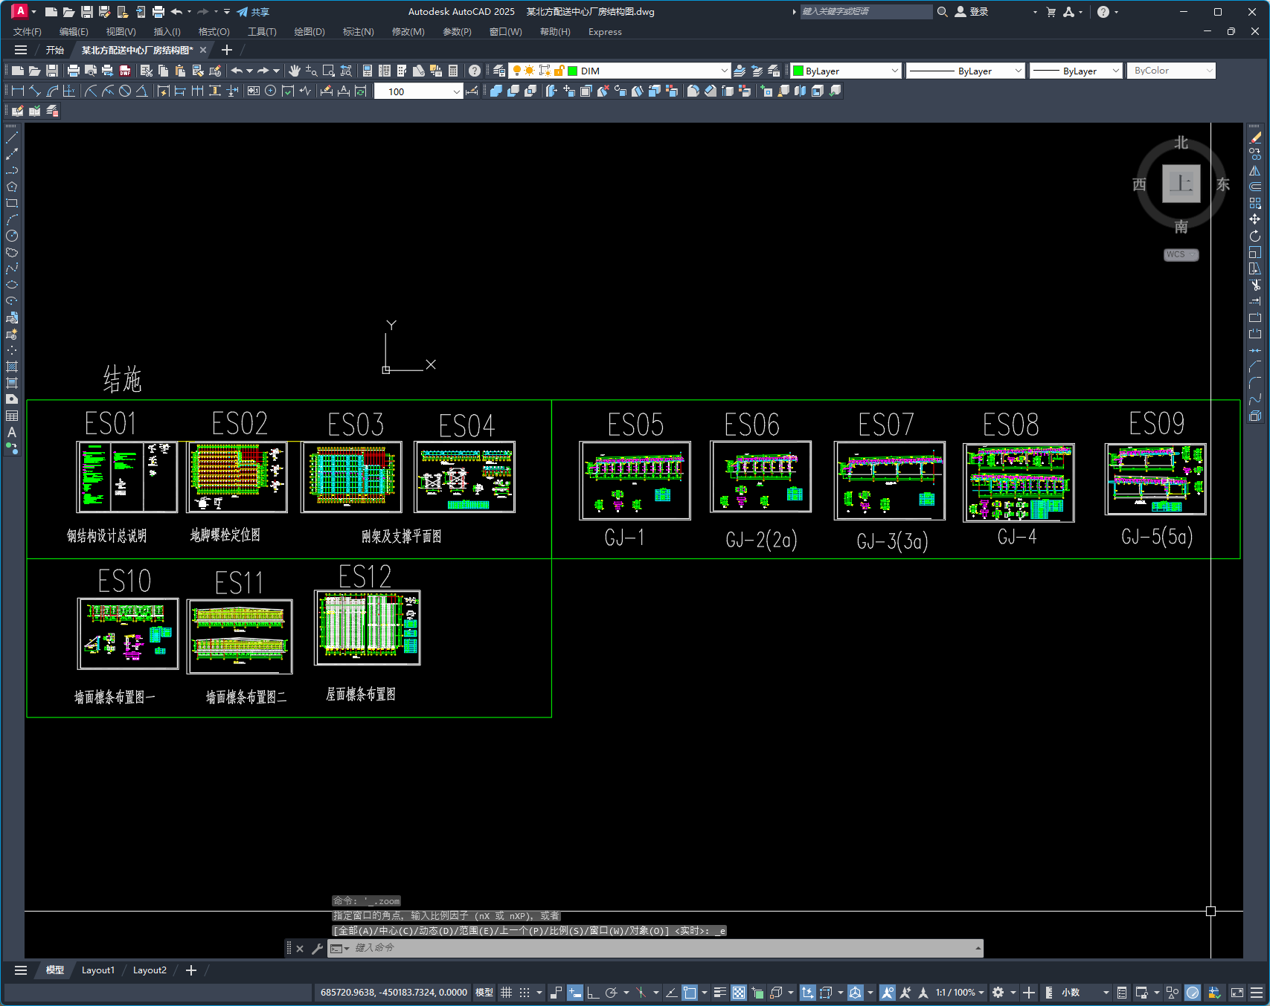The height and width of the screenshot is (1006, 1270).
Task: Toggle hardware acceleration in status bar
Action: tap(1193, 993)
